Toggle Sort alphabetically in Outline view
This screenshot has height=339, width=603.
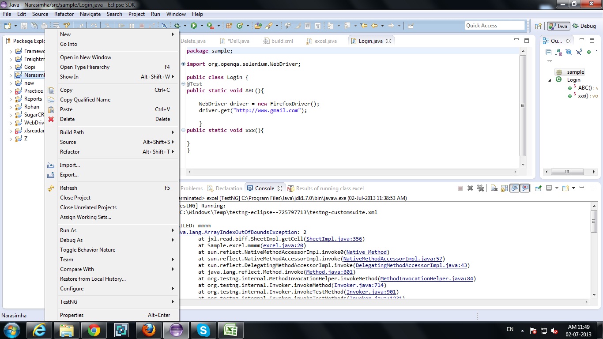pos(558,52)
